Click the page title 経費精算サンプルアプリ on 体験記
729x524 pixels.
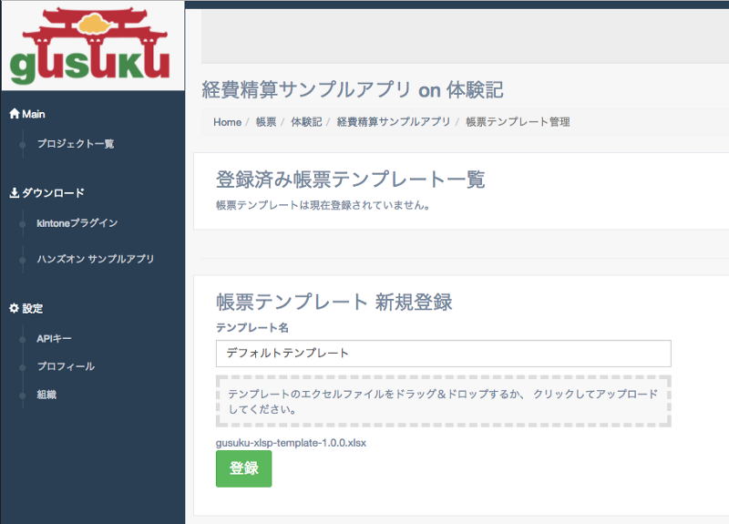pyautogui.click(x=353, y=89)
